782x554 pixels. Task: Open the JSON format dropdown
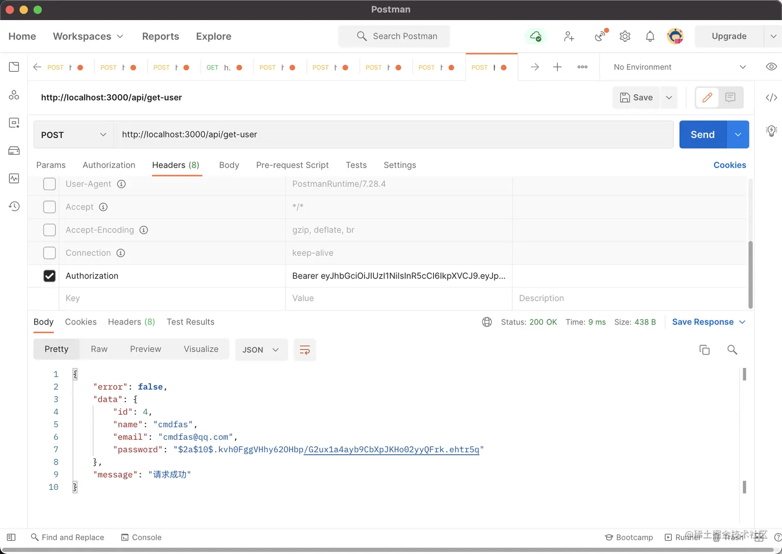[x=261, y=350]
